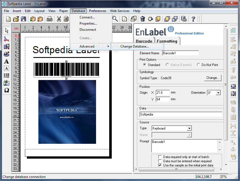Select the line drawing tool
The image size is (240, 181).
point(6,39)
